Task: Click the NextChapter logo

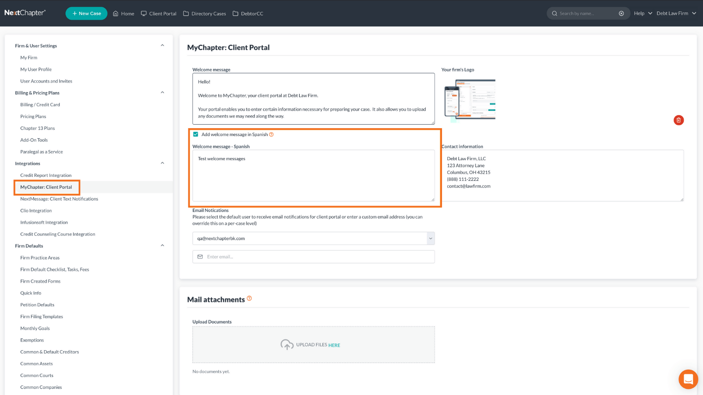Action: [25, 13]
